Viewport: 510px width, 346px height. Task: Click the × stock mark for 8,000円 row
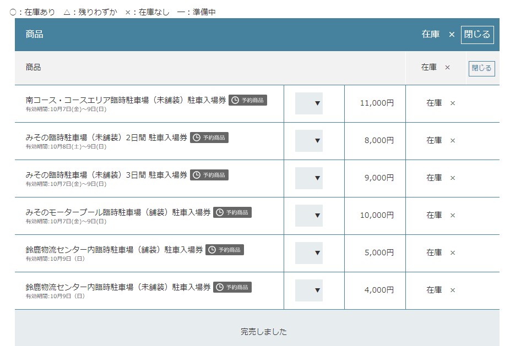click(453, 141)
